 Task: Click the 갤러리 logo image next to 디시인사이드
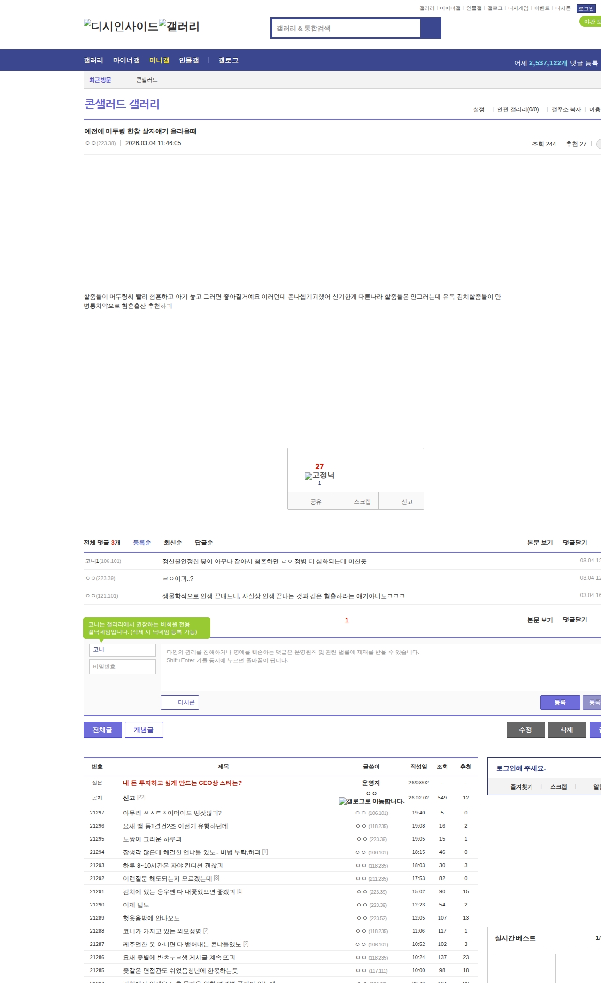pos(179,26)
